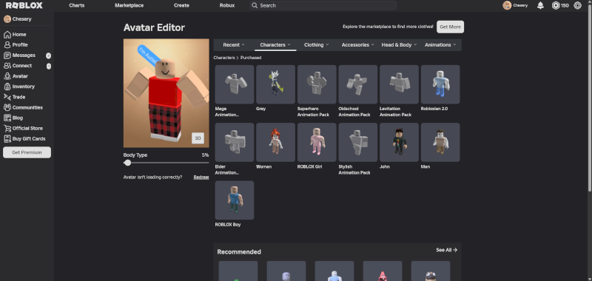Select the Mage Animation pack thumbnail
Screen dimensions: 592x281
(235, 84)
